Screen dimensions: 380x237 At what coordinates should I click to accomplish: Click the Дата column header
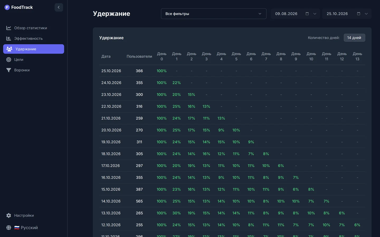tap(106, 56)
